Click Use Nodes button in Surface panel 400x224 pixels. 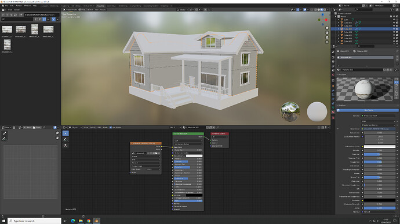pos(368,110)
